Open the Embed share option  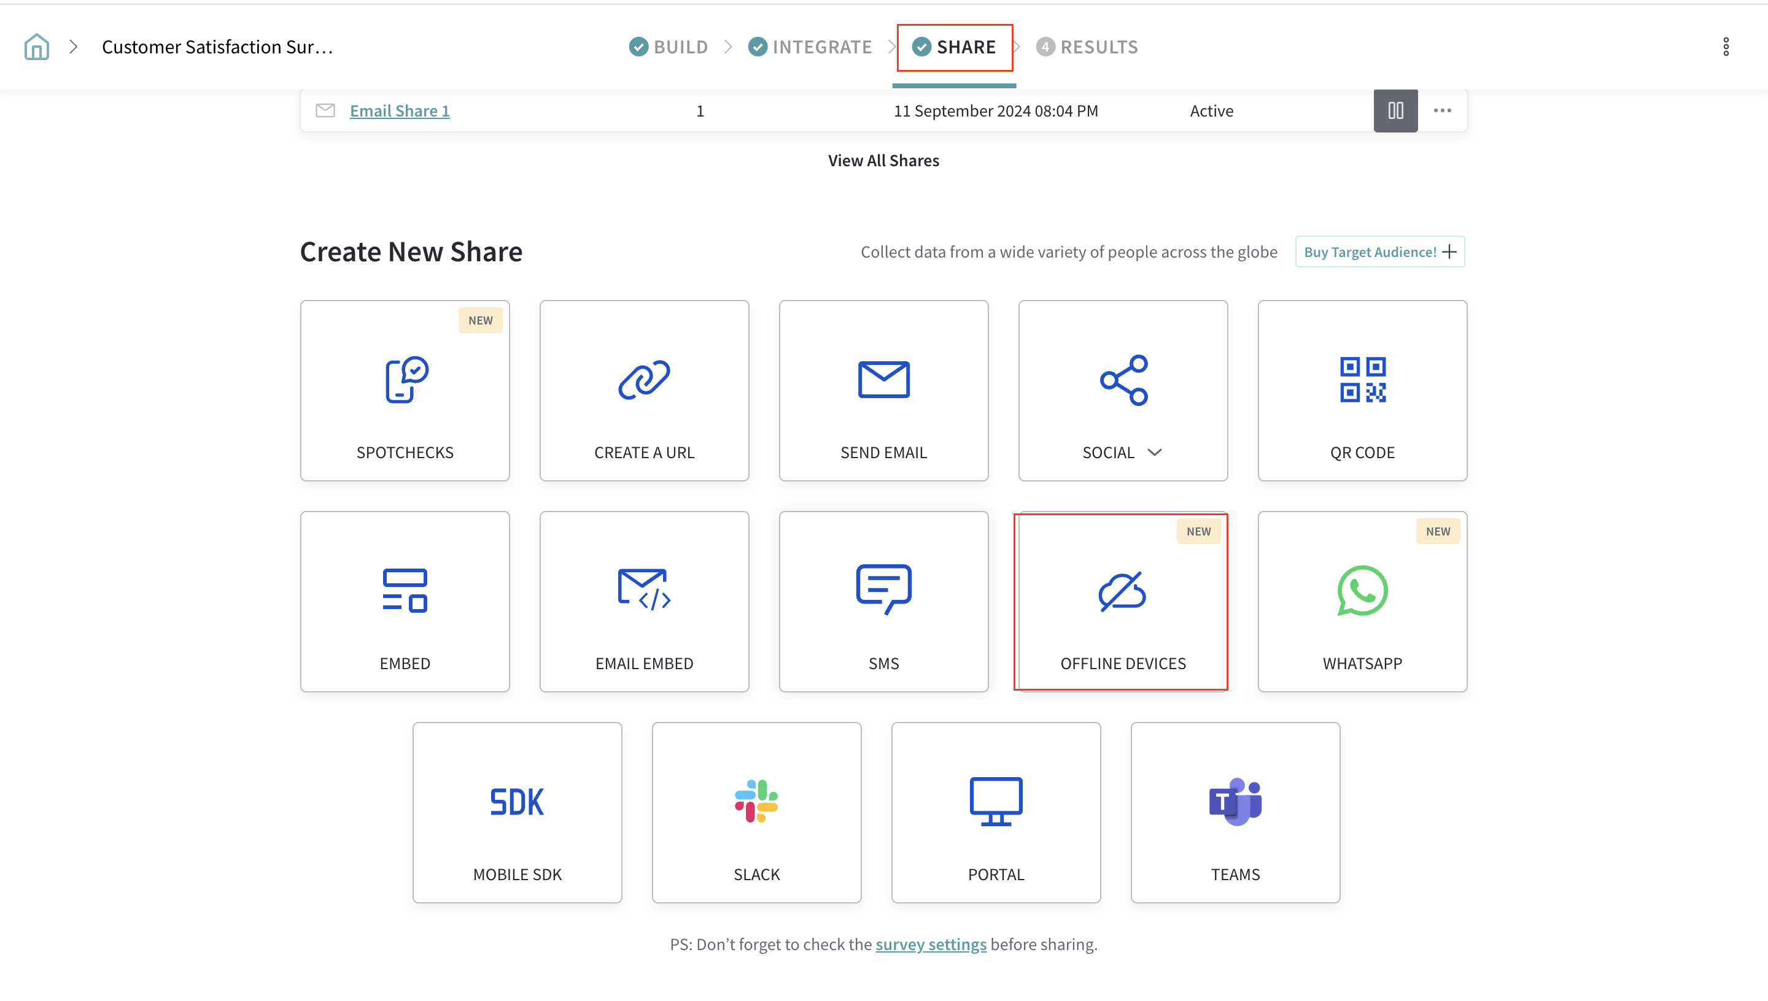click(405, 602)
